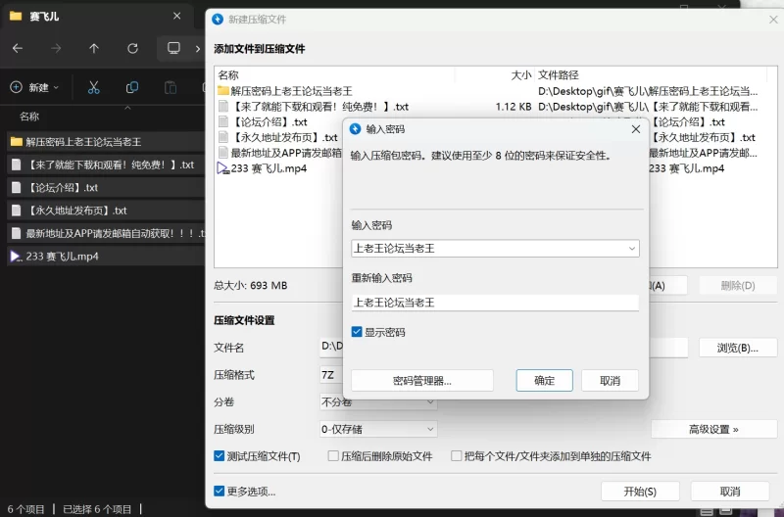This screenshot has width=784, height=517.
Task: Click the Explorer back arrow
Action: coord(18,48)
